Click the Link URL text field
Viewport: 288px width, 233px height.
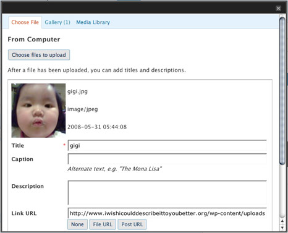167,213
